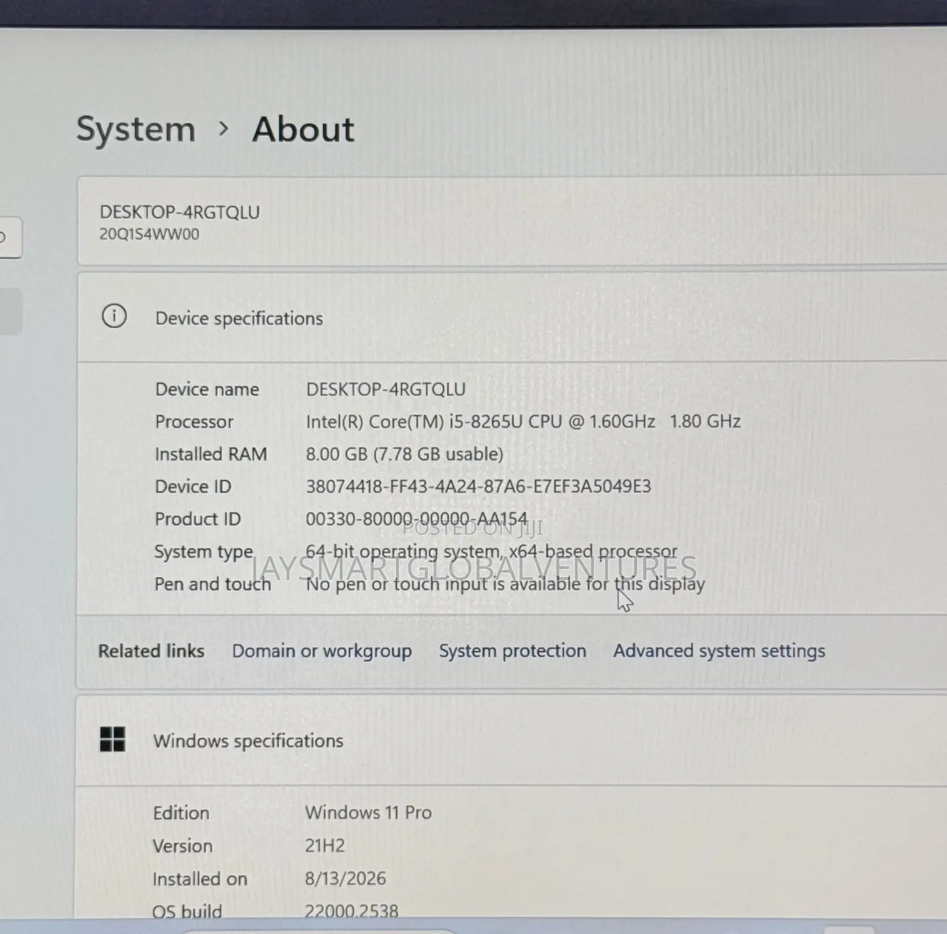
Task: Select the No pen or touch input text
Action: tap(505, 584)
